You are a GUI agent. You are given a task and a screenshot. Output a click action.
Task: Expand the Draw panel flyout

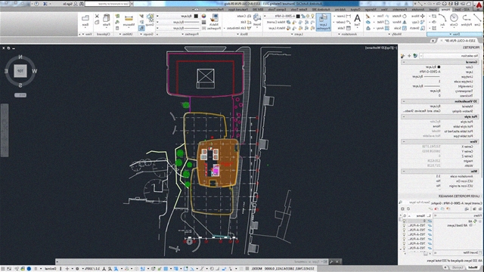[454, 34]
